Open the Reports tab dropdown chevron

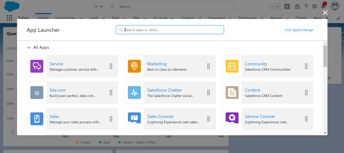[287, 18]
